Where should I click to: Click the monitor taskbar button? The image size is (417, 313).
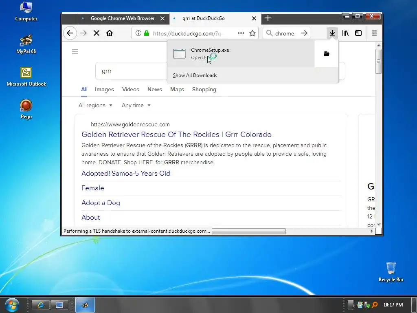[x=59, y=305]
